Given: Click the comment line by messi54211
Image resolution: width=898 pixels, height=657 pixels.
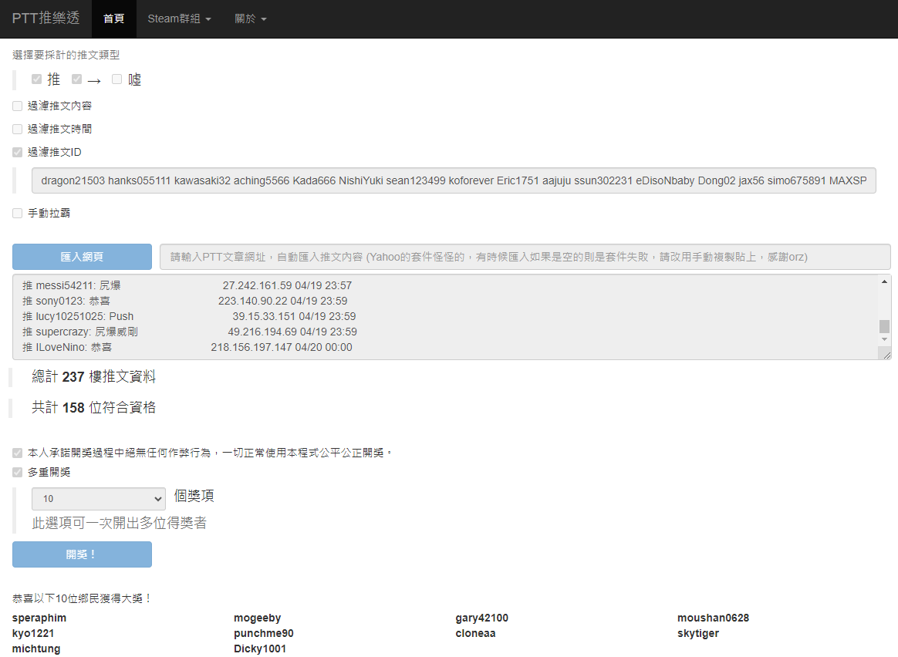Looking at the screenshot, I should 187,285.
